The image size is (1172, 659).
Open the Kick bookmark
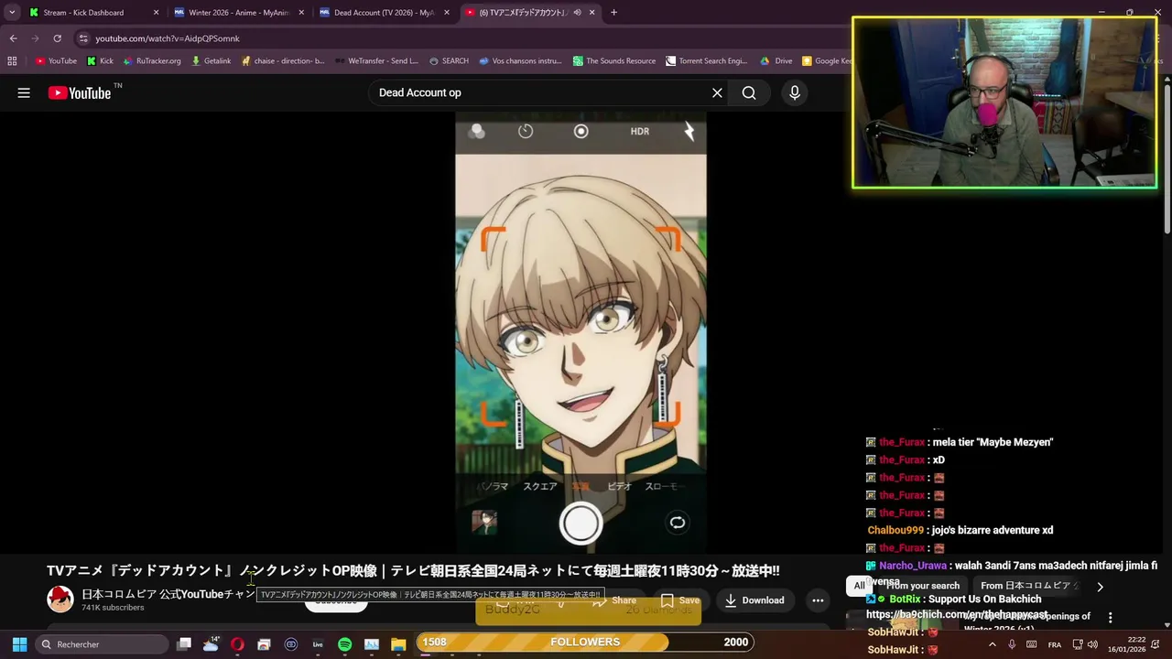100,61
